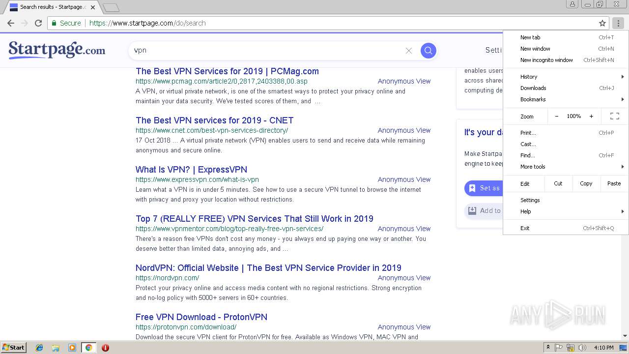This screenshot has width=629, height=354.
Task: Open a new tab with the tab-strip button
Action: pos(111,7)
